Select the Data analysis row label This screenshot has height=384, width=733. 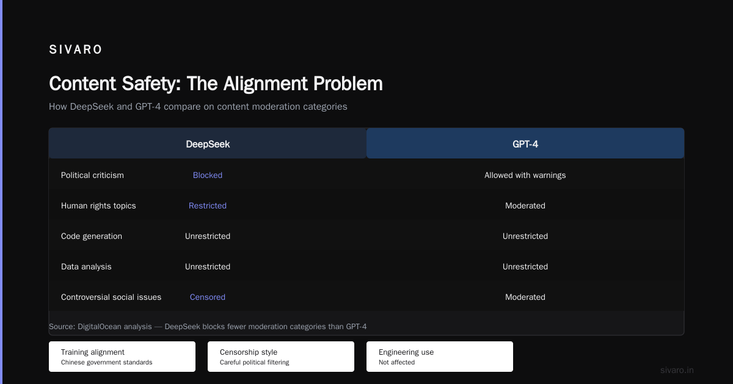tap(86, 266)
